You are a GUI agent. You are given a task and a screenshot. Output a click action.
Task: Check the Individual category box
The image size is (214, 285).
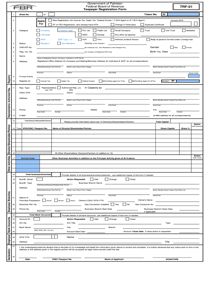(x=38, y=35)
